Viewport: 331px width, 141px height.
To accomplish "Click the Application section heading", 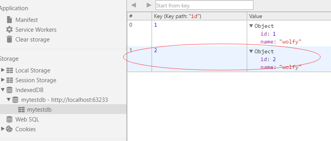I will 14,9.
